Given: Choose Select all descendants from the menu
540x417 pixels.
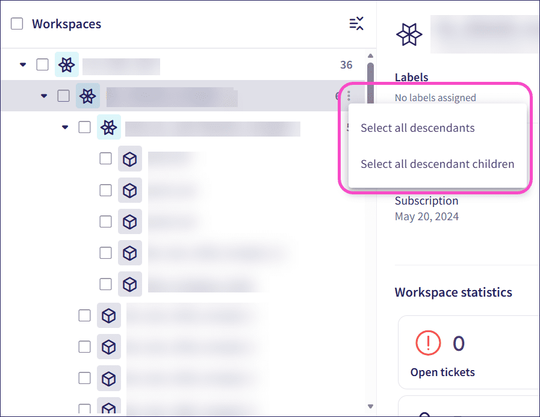Looking at the screenshot, I should (417, 128).
